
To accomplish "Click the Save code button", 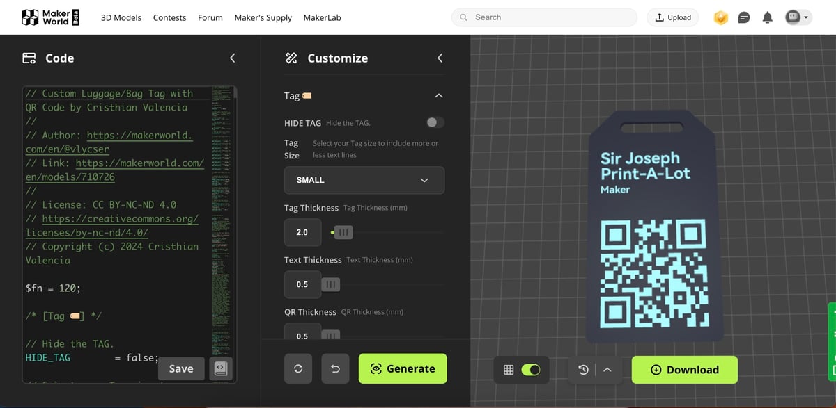I will 181,369.
